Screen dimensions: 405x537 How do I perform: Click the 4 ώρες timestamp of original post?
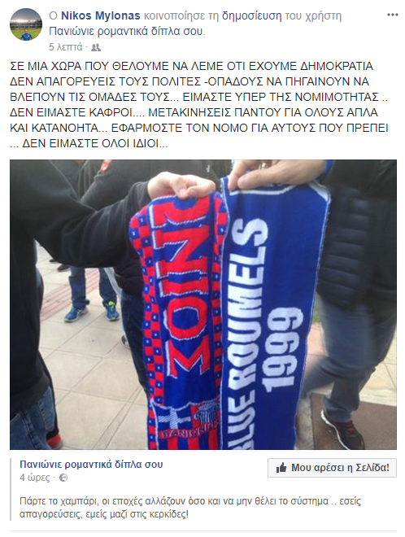(x=35, y=478)
